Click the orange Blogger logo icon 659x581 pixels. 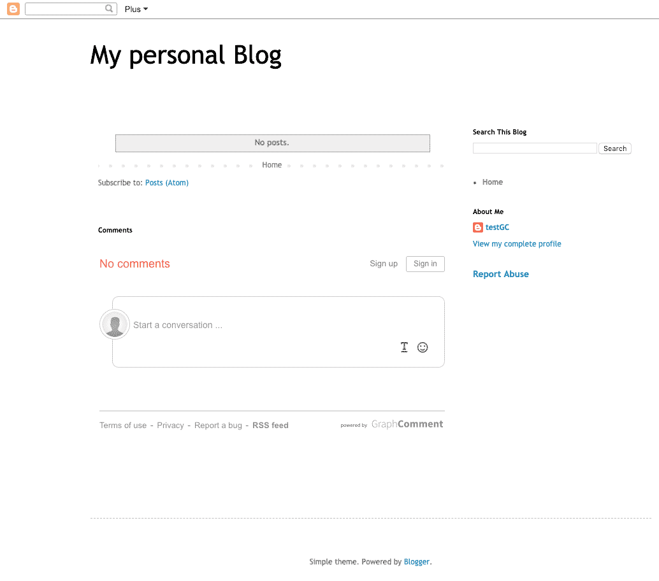coord(13,9)
